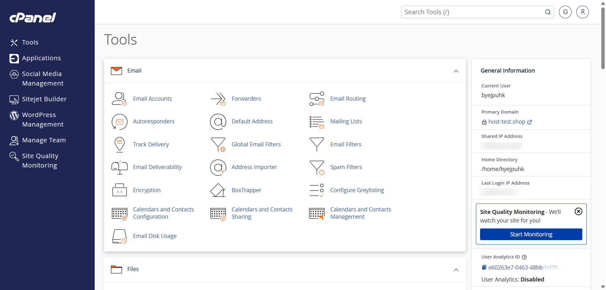Open the Spam Filters link

pyautogui.click(x=346, y=167)
